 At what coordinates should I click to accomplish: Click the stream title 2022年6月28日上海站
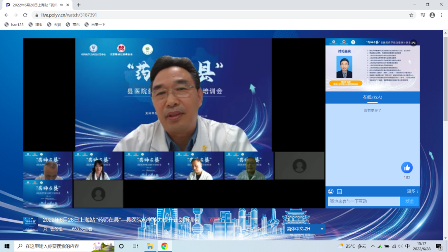(121, 220)
